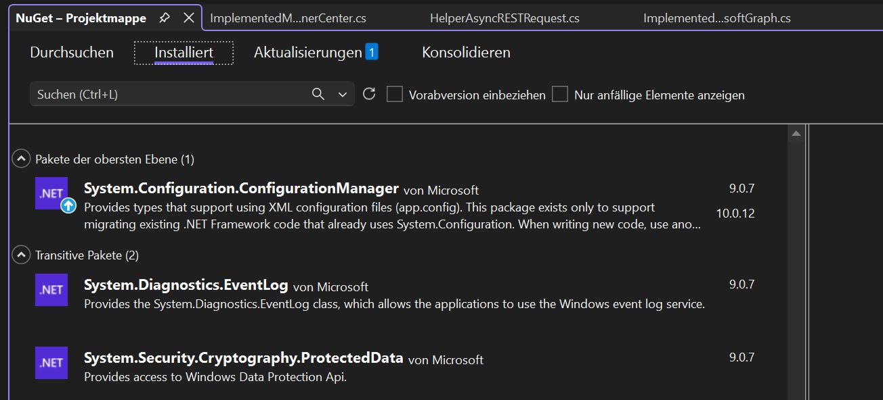Click the ProtectedData .NET package icon

51,363
